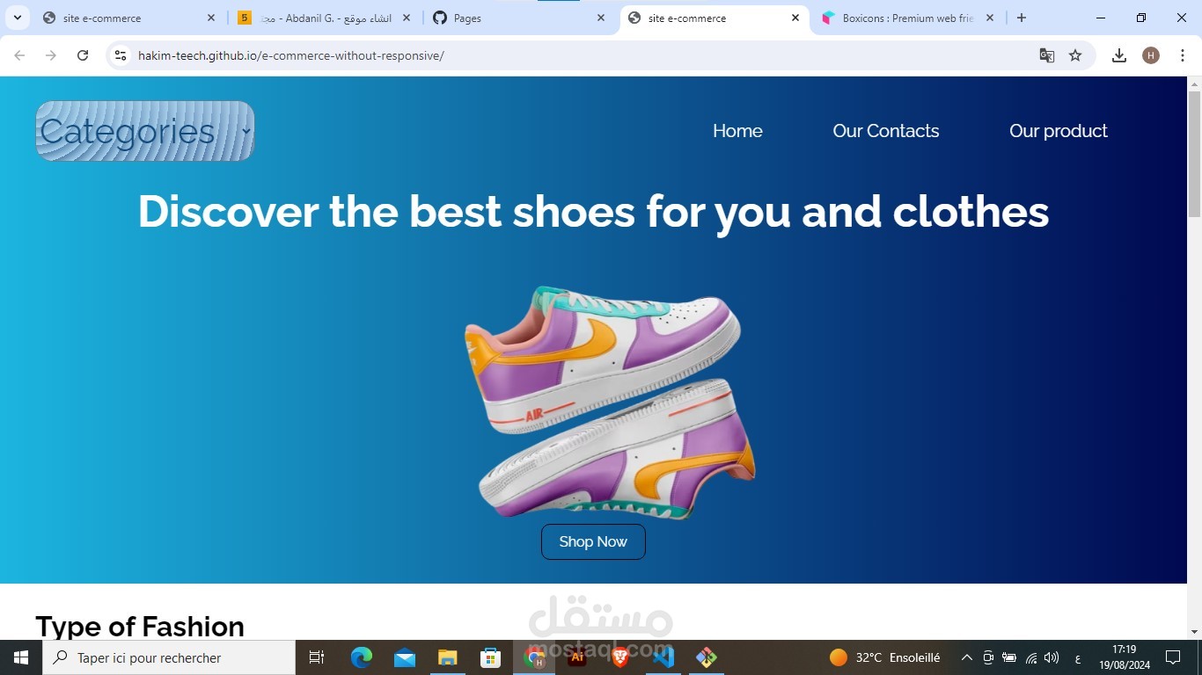Viewport: 1202px width, 675px height.
Task: Open Wi-Fi network tray icon
Action: point(1030,657)
